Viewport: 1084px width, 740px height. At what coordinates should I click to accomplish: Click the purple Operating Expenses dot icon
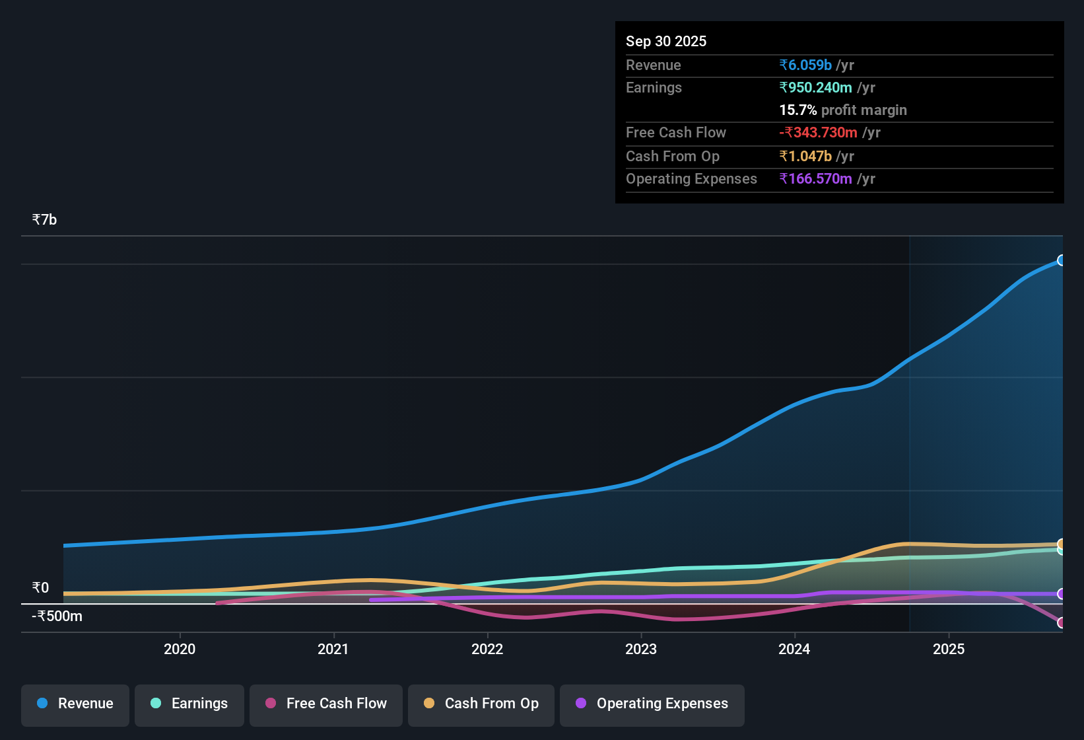(581, 704)
